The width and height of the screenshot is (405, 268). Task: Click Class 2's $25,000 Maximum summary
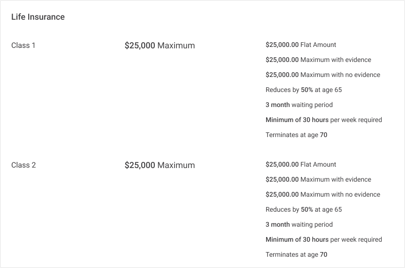click(160, 165)
